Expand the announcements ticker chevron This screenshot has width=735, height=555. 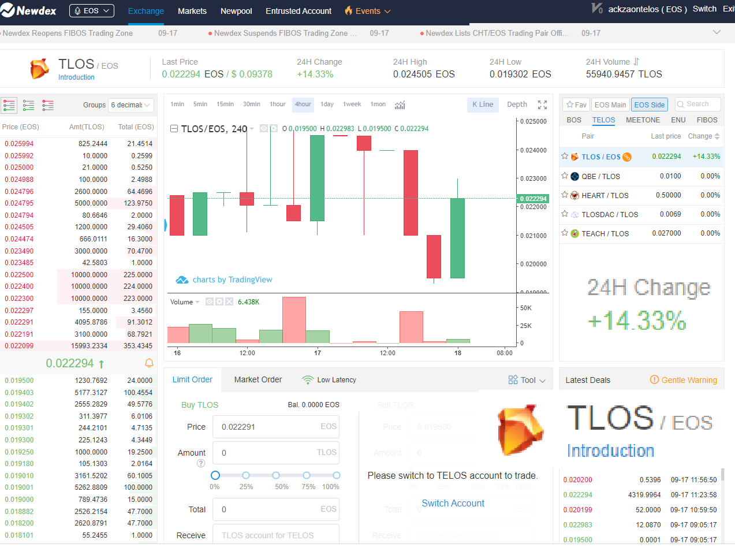coord(717,32)
